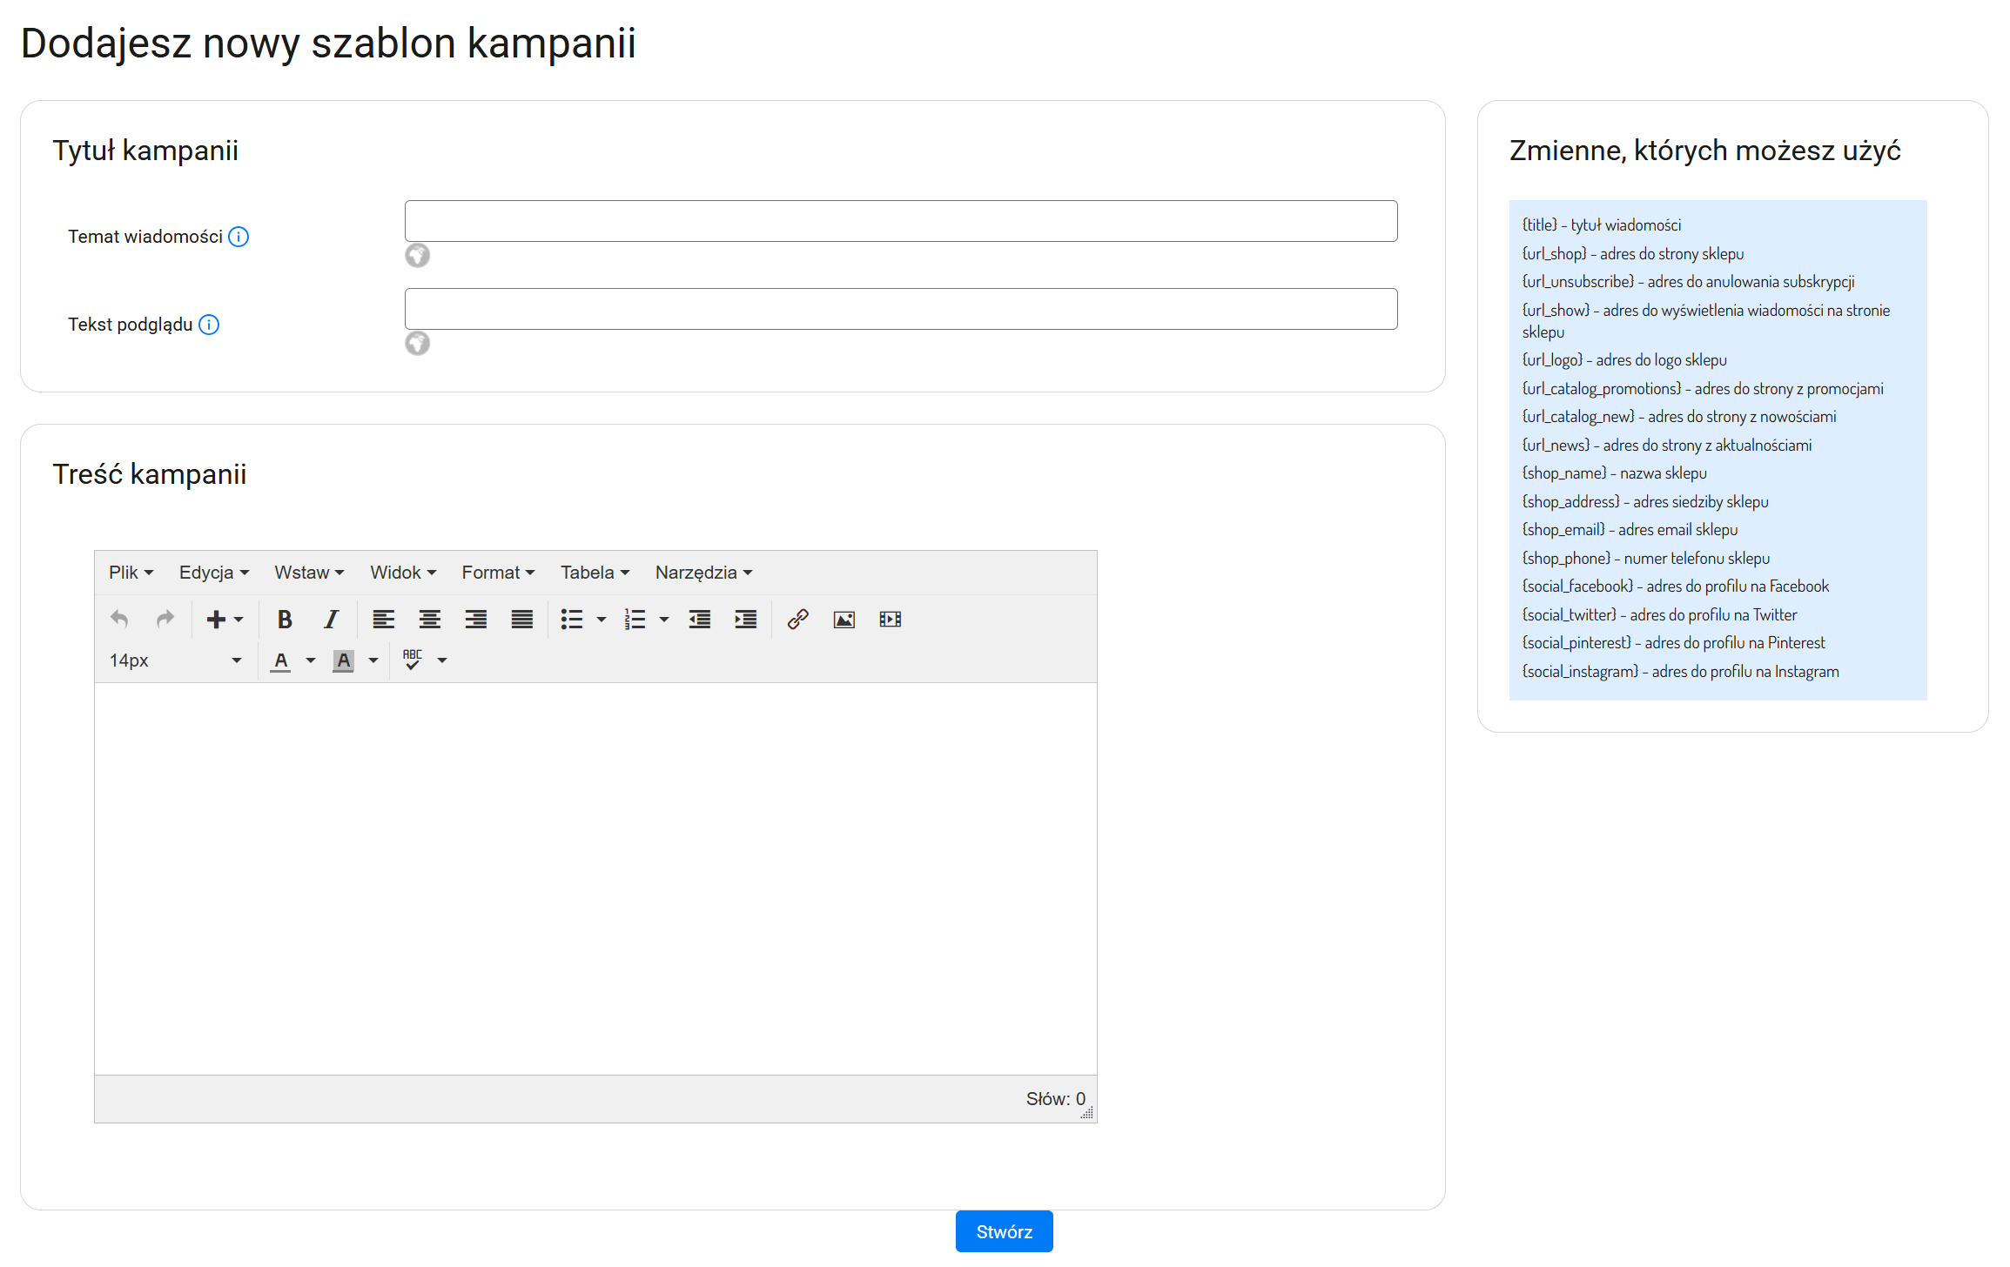Expand the bullet list style dropdown arrow
2010x1267 pixels.
coord(601,620)
